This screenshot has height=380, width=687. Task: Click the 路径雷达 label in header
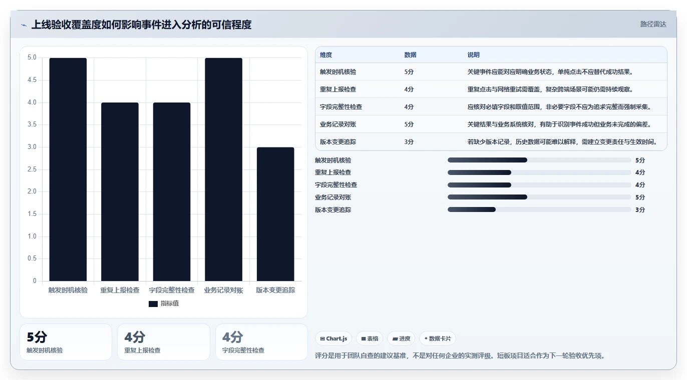point(653,24)
